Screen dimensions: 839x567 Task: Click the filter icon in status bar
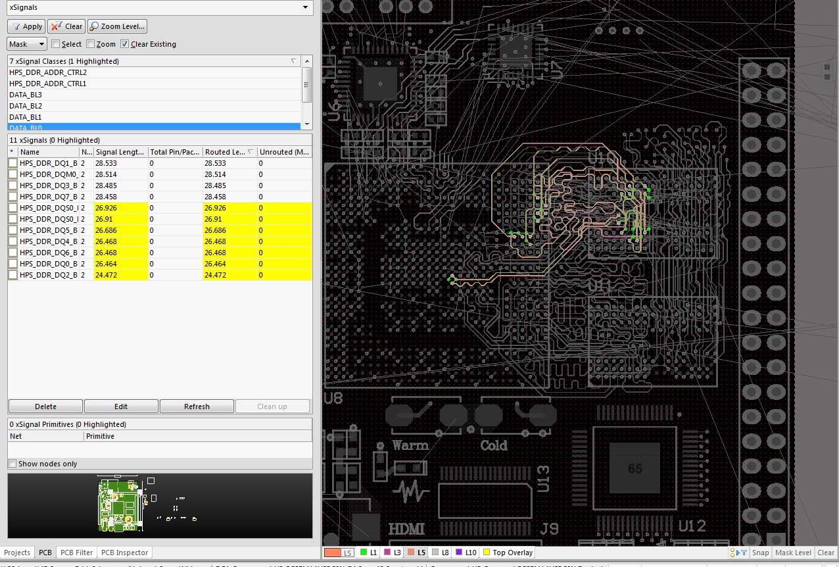(743, 553)
